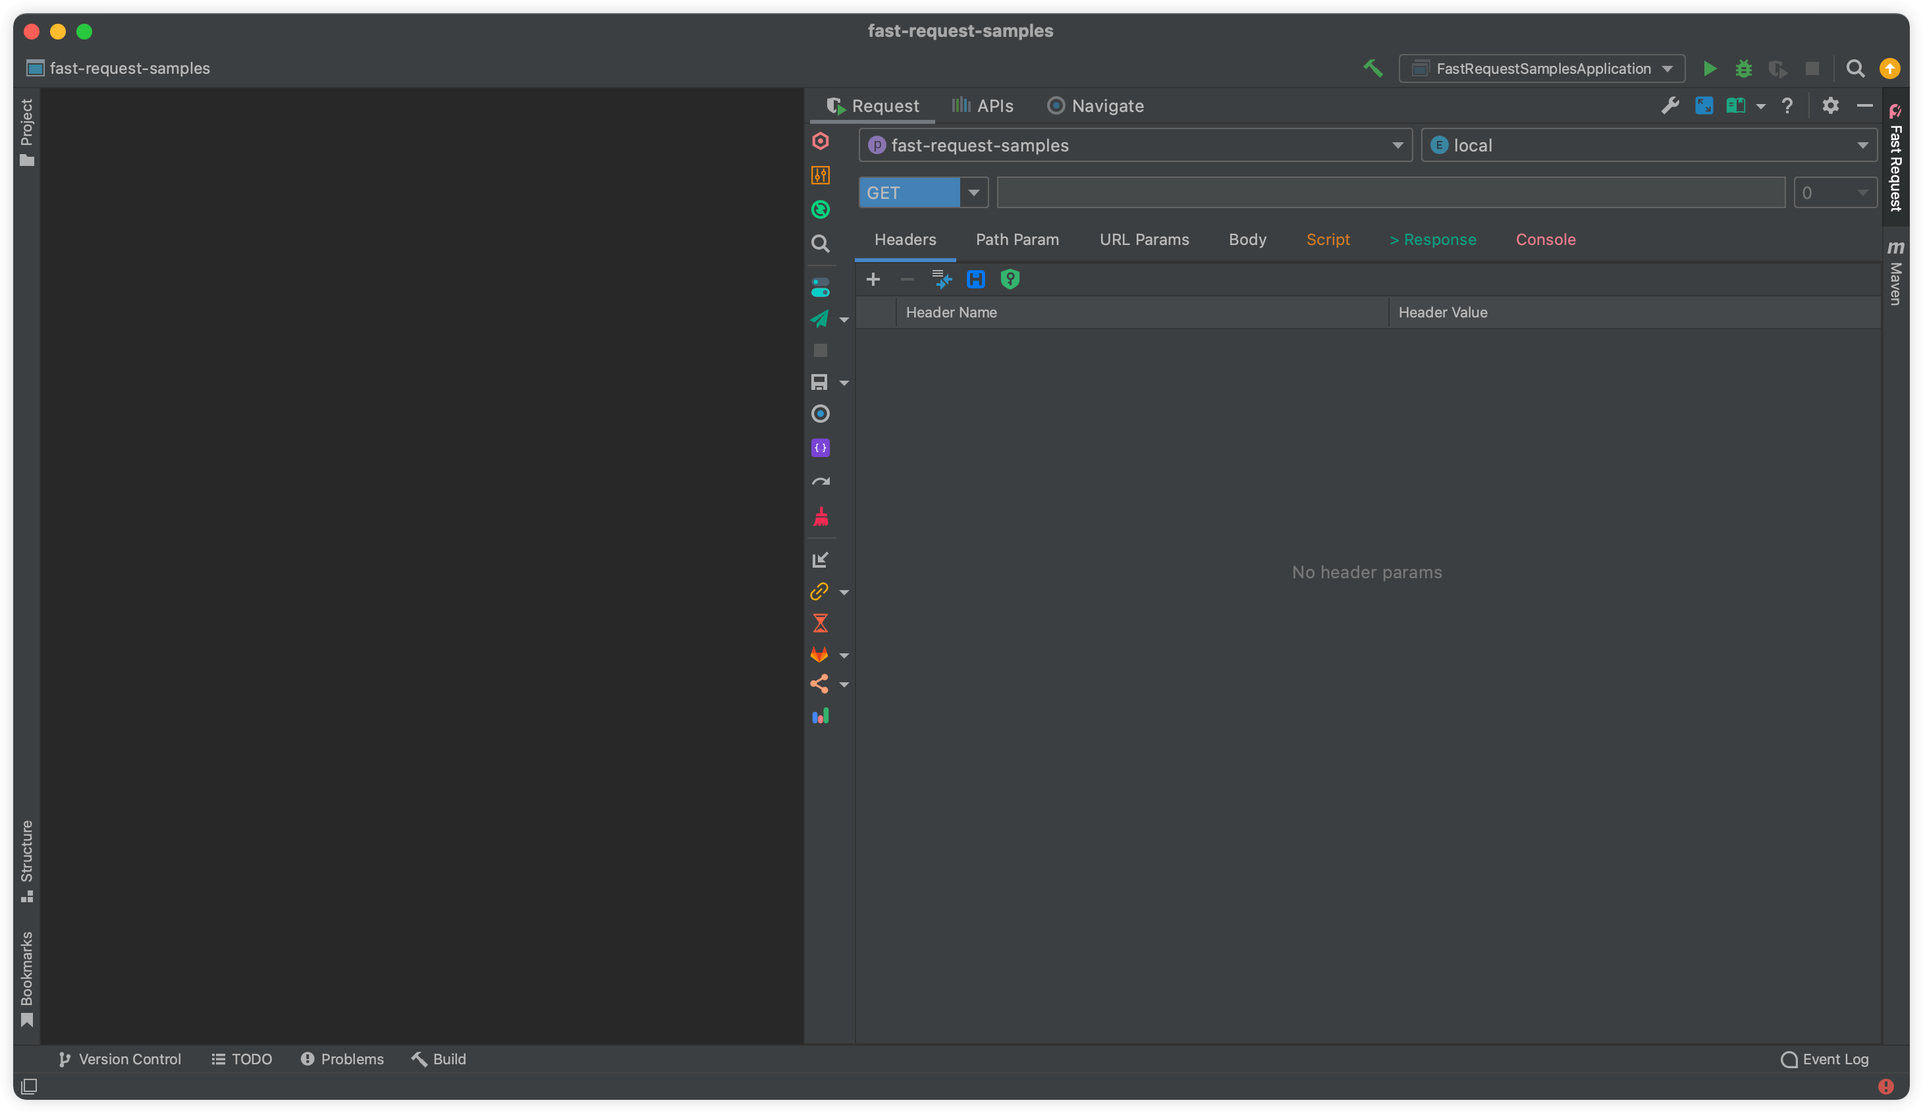Click inside the request URL field
Image resolution: width=1923 pixels, height=1113 pixels.
[x=1389, y=192]
